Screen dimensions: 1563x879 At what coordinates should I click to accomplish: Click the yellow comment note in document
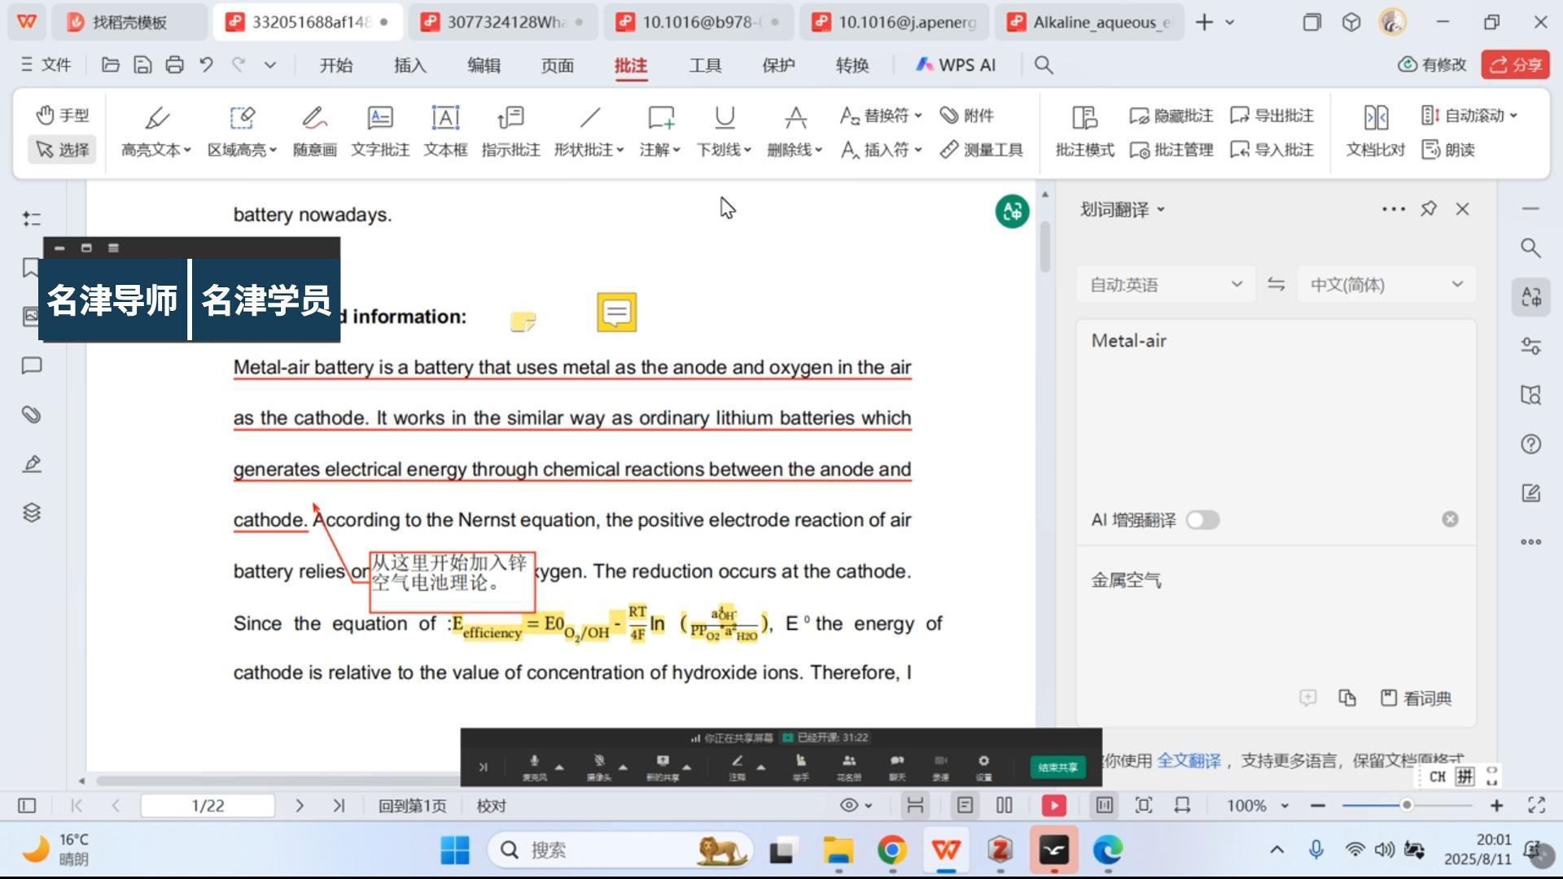pos(616,313)
